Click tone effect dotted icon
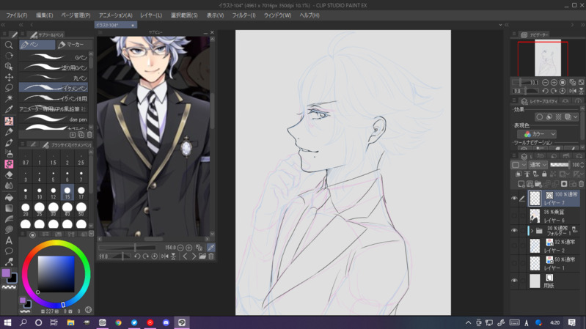 558,117
